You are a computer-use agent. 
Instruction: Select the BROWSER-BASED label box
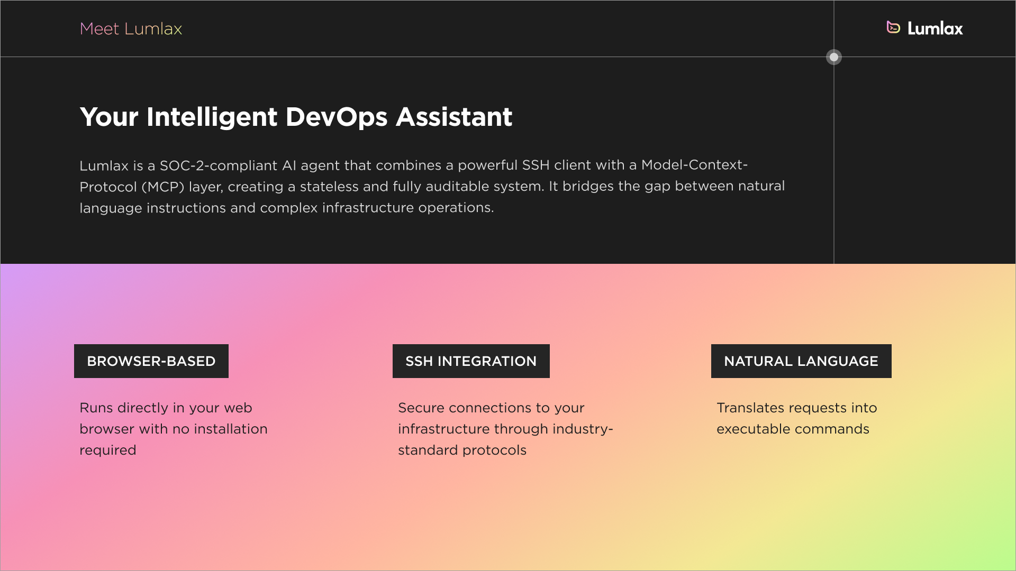tap(151, 361)
